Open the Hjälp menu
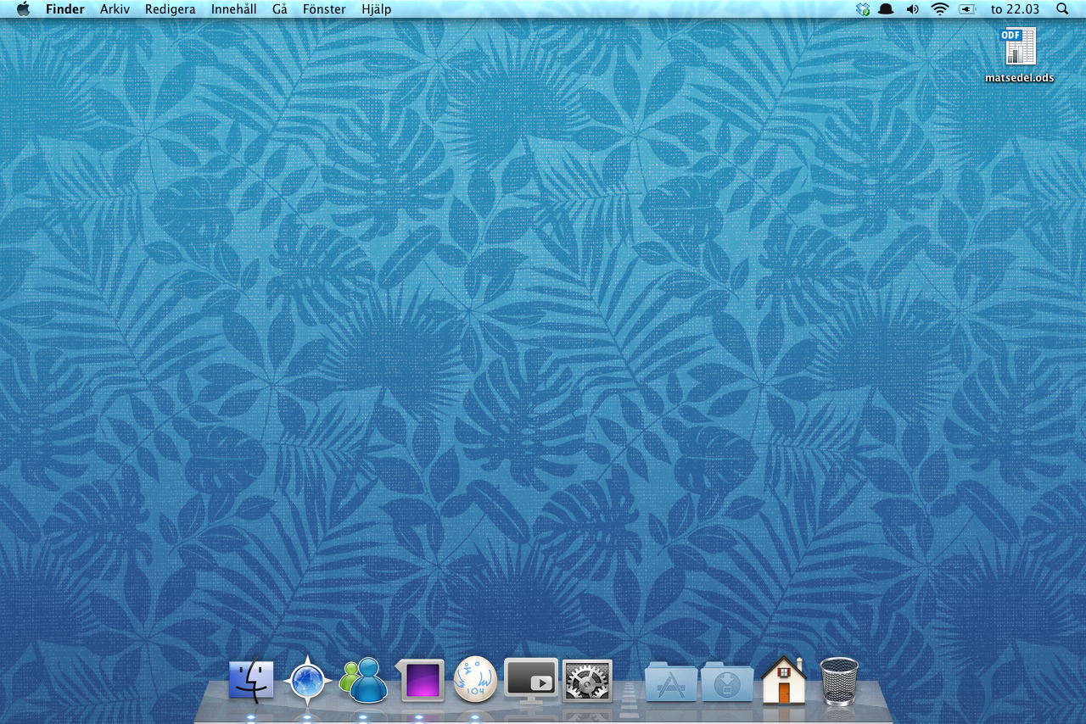Viewport: 1086px width, 724px height. [x=377, y=9]
